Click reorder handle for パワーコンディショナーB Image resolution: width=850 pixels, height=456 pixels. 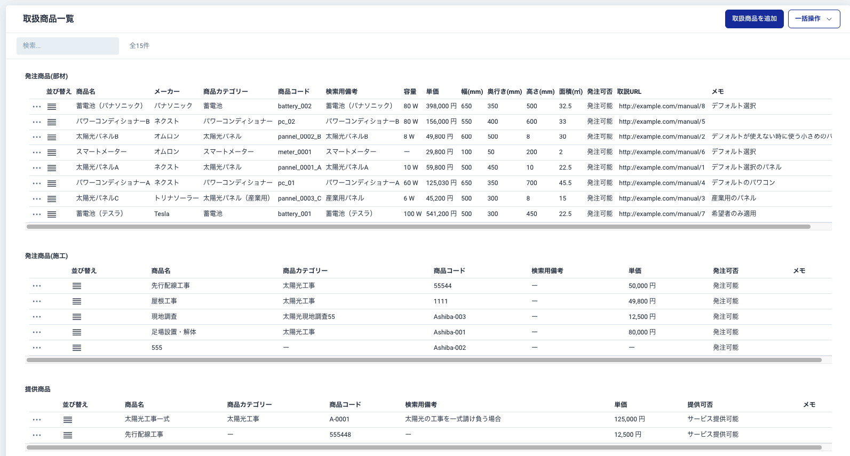52,122
